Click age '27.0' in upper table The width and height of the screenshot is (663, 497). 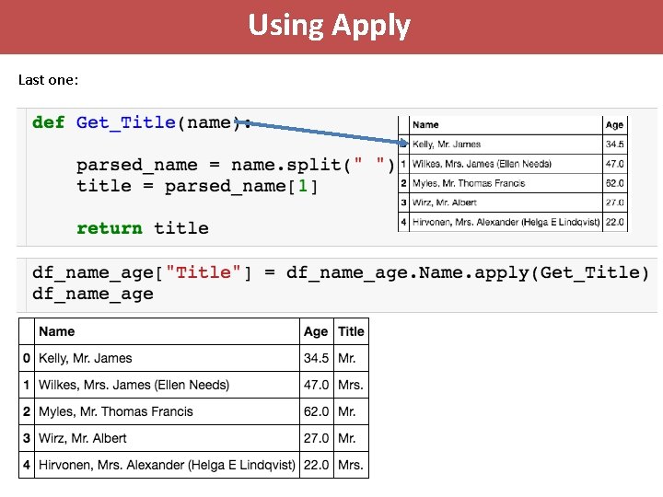(614, 202)
